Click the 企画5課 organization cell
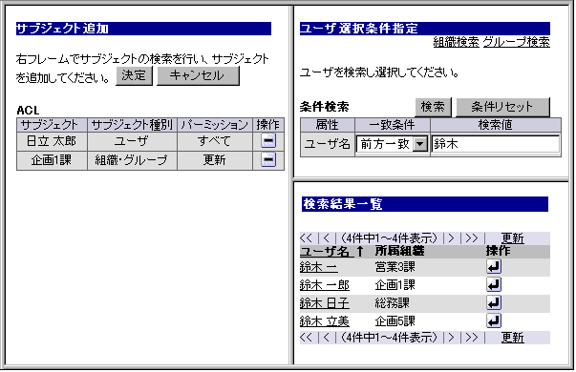Screen dimensions: 576x372 [x=395, y=321]
